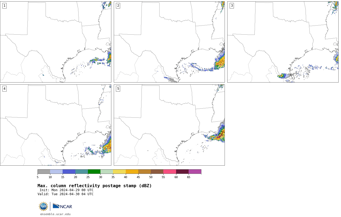Click the panel number 4 label
The width and height of the screenshot is (341, 217).
4,89
